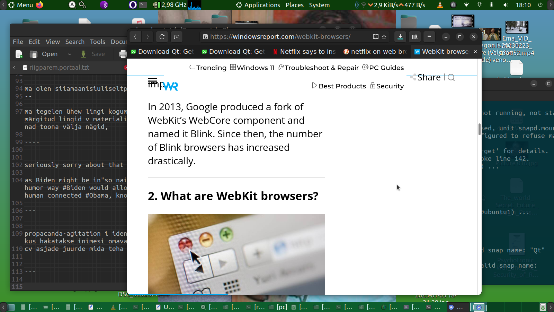The width and height of the screenshot is (554, 312).
Task: Switch to the Netflix says to ins tab
Action: (304, 52)
